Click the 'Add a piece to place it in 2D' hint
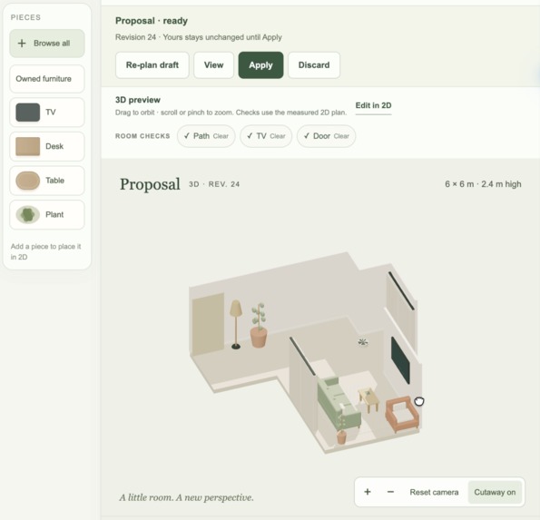Viewport: 540px width, 520px height. point(45,251)
